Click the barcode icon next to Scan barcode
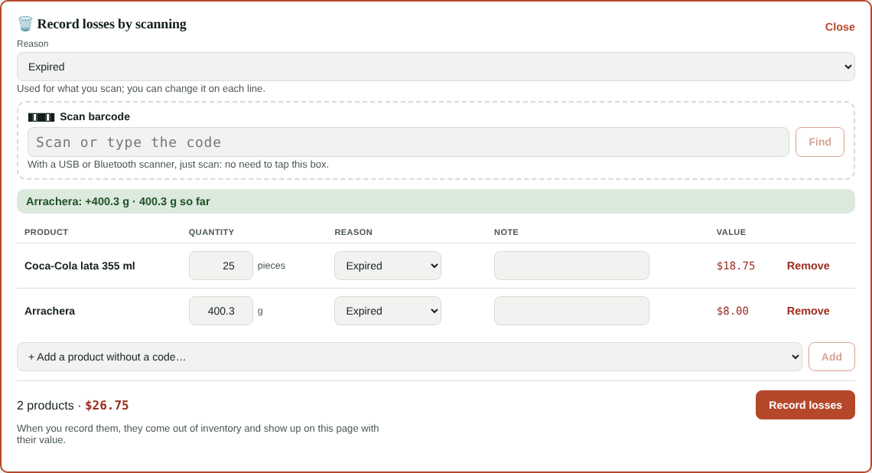The image size is (872, 473). click(x=41, y=117)
